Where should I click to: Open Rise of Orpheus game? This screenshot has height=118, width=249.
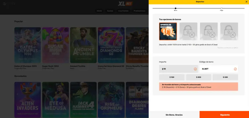(x=111, y=100)
